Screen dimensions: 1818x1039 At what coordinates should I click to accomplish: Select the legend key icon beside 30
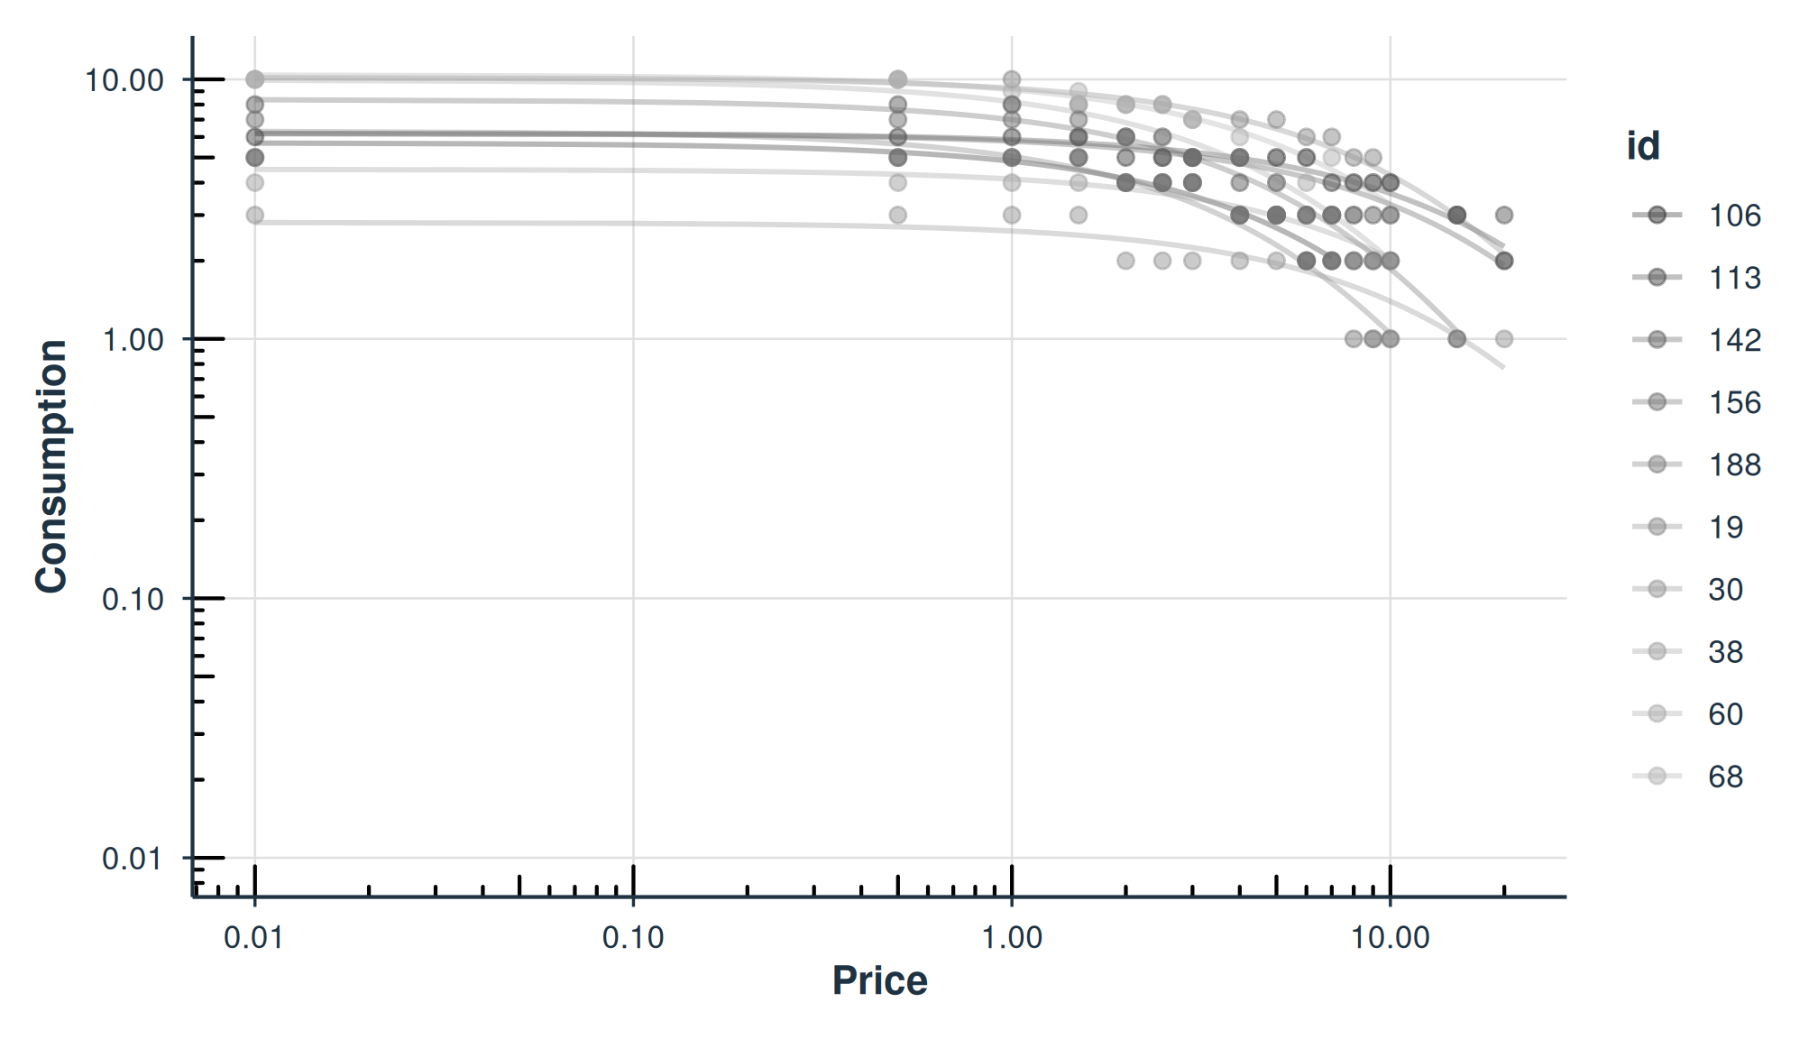pos(1657,589)
